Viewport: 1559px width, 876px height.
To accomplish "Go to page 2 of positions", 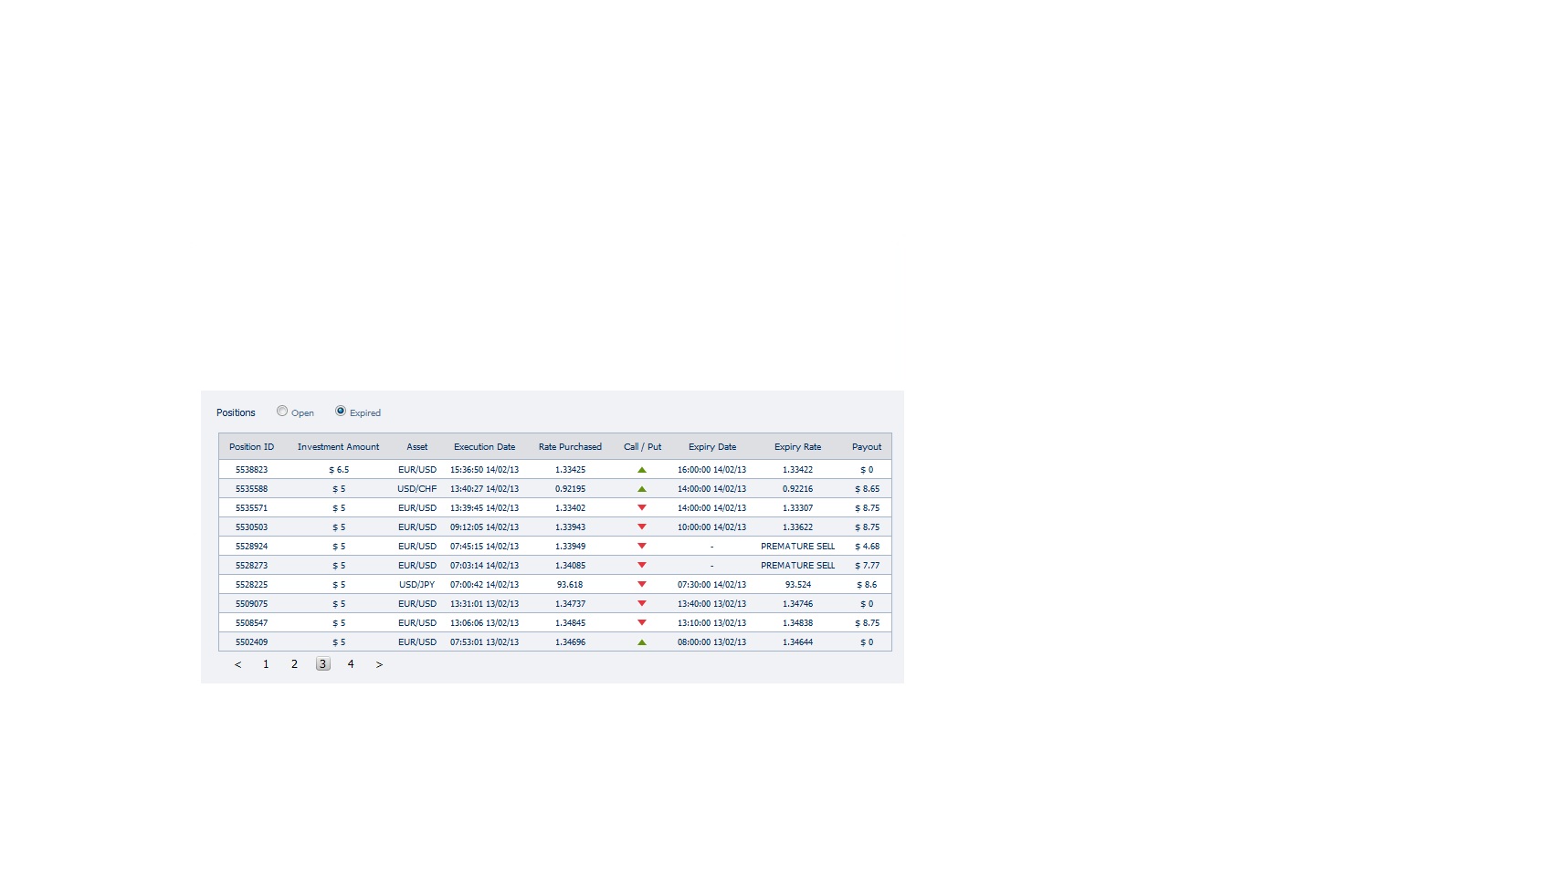I will coord(294,664).
